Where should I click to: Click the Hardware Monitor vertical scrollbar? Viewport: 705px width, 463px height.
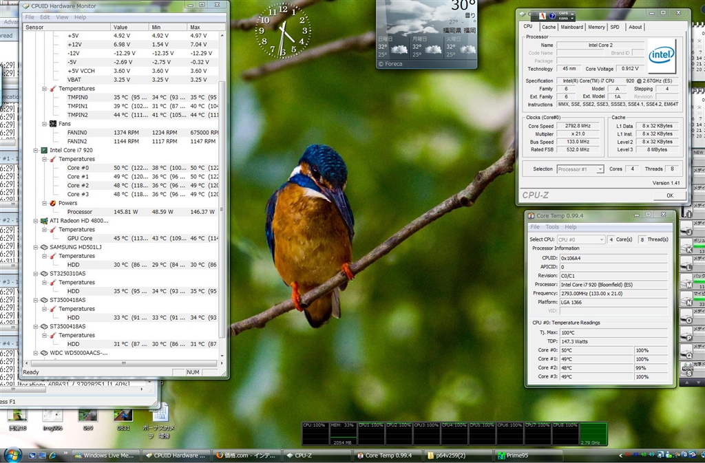click(x=221, y=206)
